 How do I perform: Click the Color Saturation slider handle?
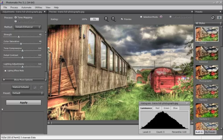[21, 44]
